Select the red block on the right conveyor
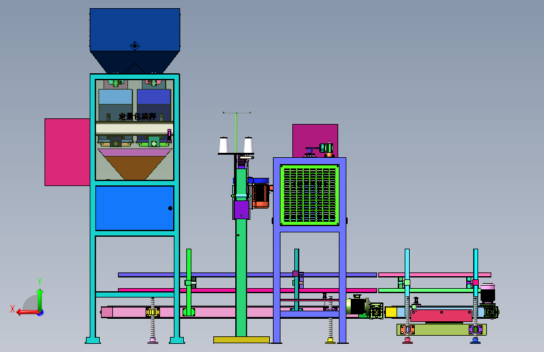This screenshot has width=544, height=352. point(441,316)
